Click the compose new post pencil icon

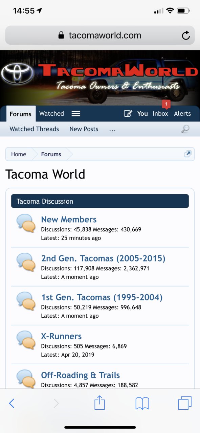(128, 114)
